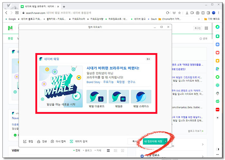Open the green chat bubble sidebar icon
The width and height of the screenshot is (225, 160).
218,101
